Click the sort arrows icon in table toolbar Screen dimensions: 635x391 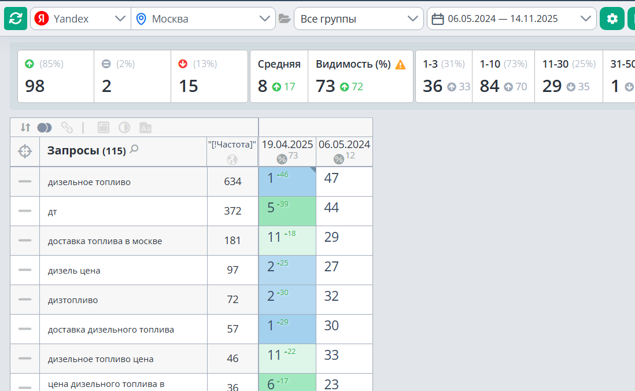(x=25, y=128)
